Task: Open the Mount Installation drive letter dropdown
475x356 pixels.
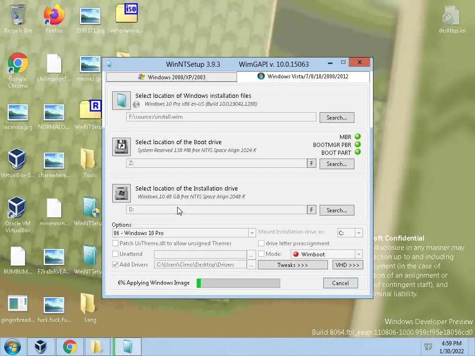Action: 359,233
